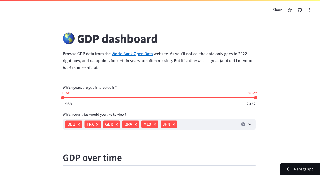Remove the DEU country tag
This screenshot has width=320, height=175.
click(x=79, y=124)
